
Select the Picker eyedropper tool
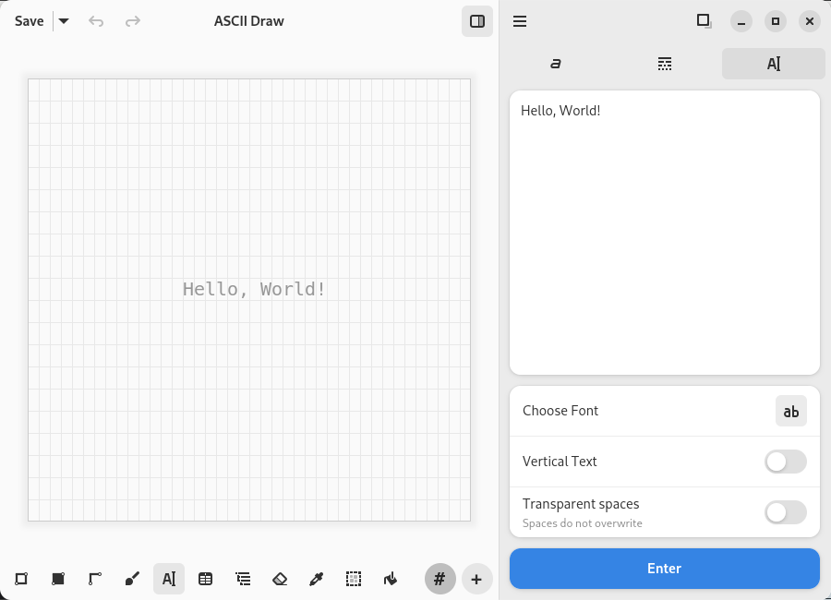[317, 579]
